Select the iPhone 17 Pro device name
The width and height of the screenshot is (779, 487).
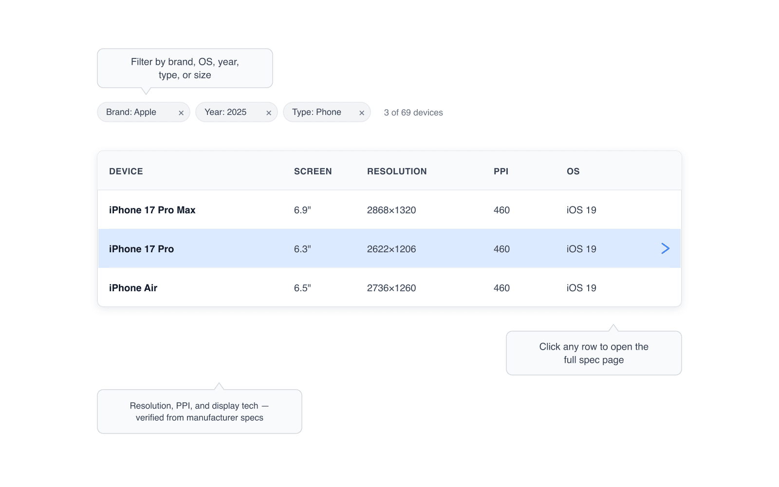tap(141, 249)
